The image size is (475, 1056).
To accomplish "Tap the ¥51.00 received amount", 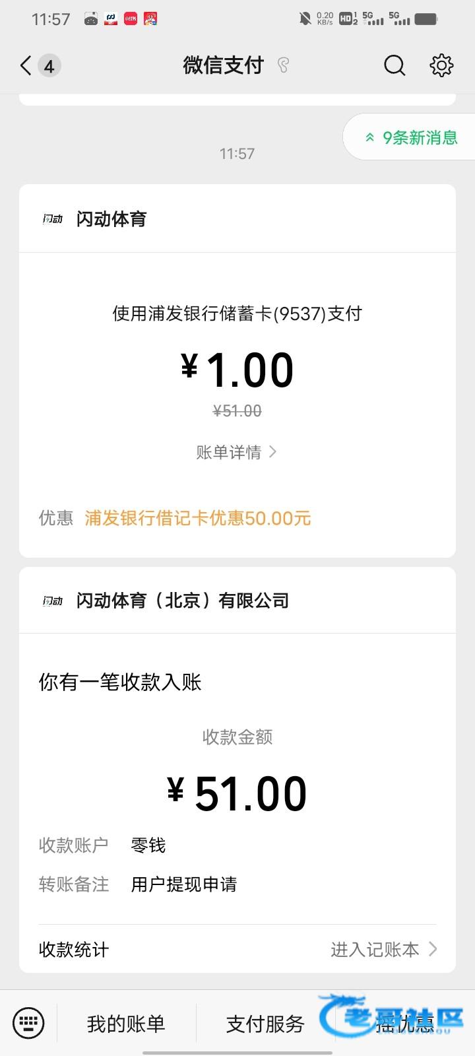I will [237, 793].
